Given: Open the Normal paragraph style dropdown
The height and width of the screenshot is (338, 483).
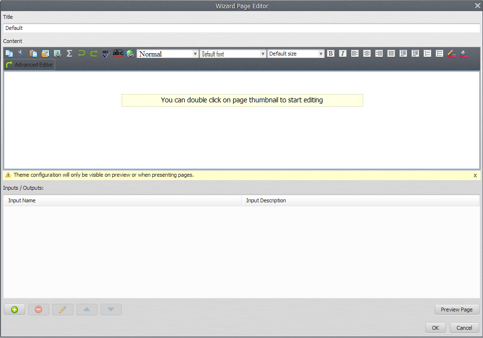Looking at the screenshot, I should pos(168,54).
